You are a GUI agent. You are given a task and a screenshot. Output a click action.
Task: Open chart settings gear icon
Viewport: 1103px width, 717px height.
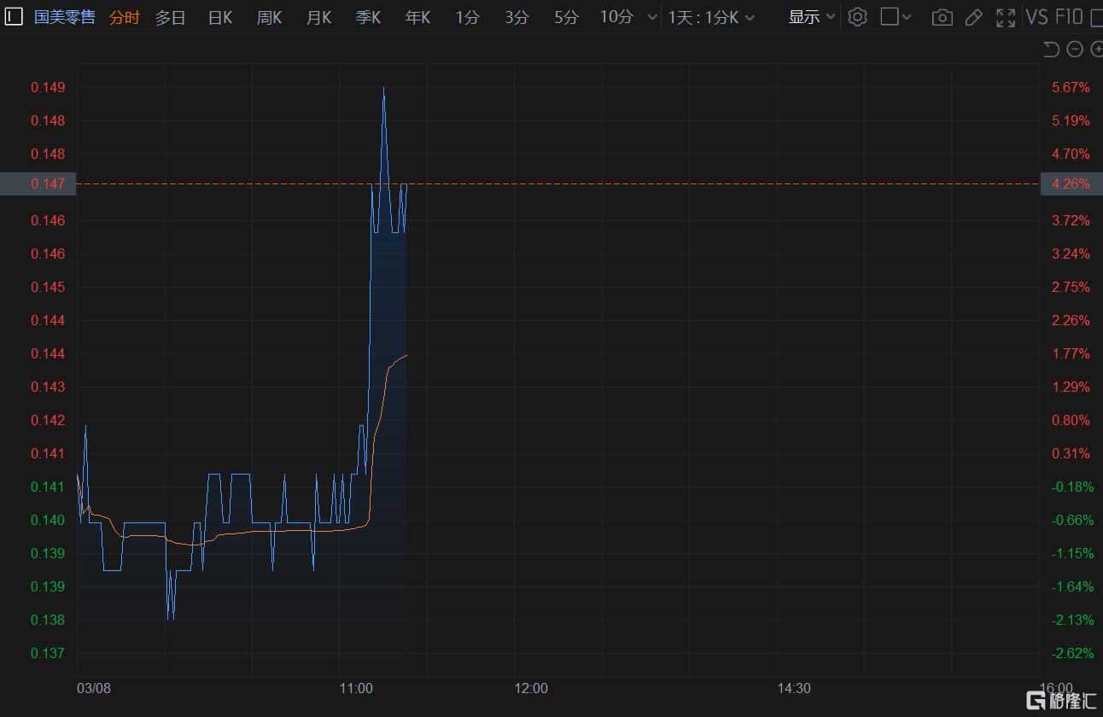858,17
